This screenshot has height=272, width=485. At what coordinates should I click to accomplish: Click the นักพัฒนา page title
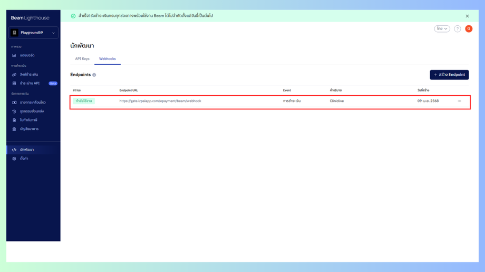[82, 46]
